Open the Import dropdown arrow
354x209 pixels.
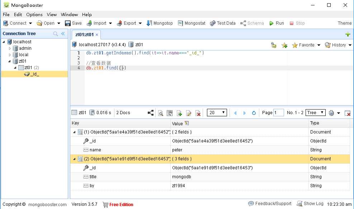click(x=110, y=23)
